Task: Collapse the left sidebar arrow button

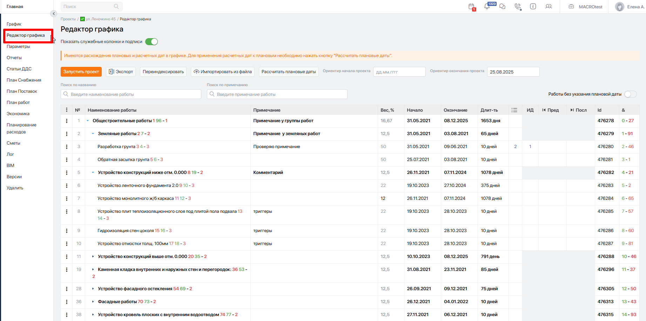Action: click(53, 14)
